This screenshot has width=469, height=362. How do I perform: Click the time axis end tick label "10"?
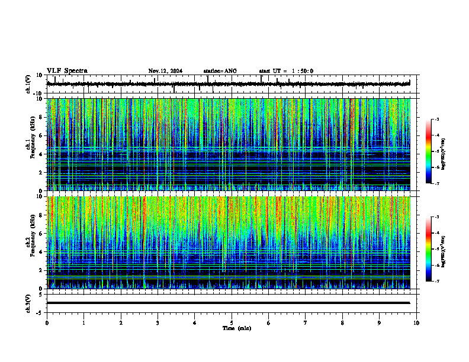[416, 323]
